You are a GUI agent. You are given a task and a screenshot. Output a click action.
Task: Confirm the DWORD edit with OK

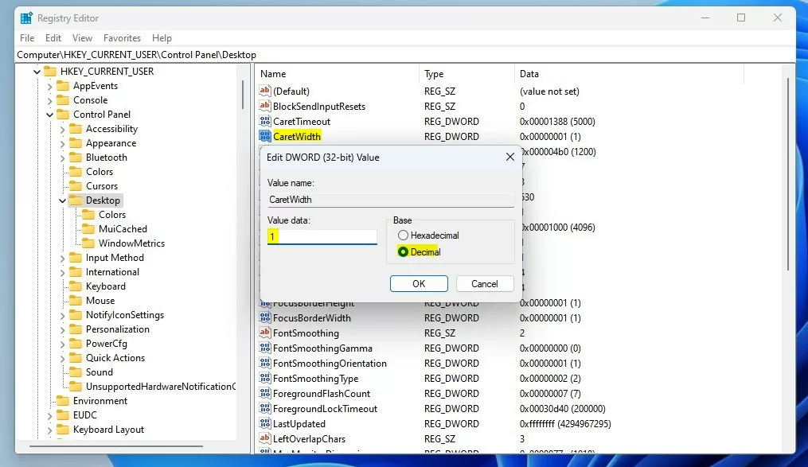pos(419,284)
